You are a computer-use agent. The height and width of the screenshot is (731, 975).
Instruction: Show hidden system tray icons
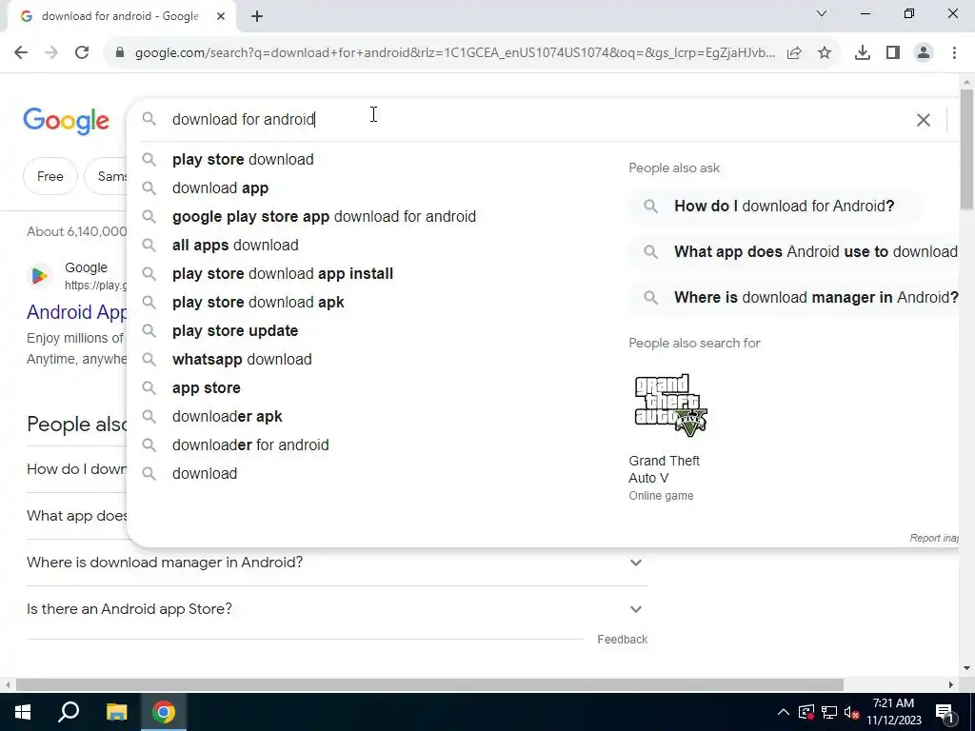click(784, 712)
